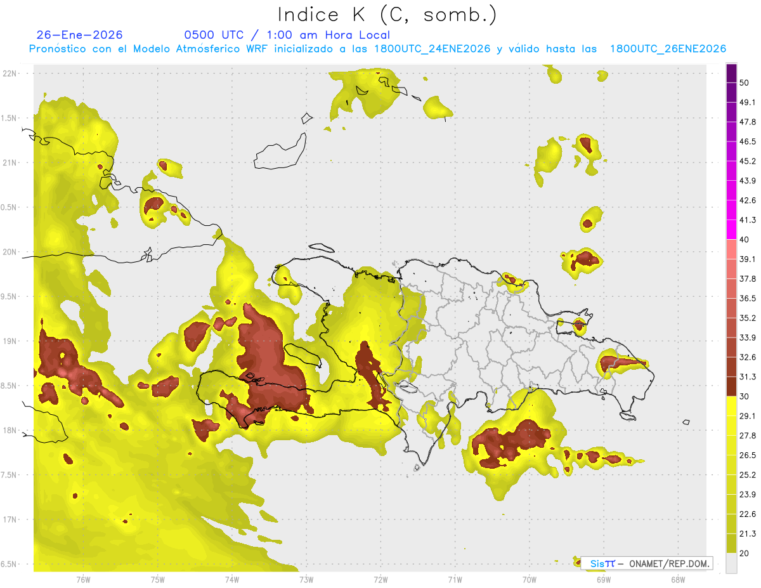The height and width of the screenshot is (588, 761).
Task: Click the legend value "31.3"
Action: point(748,377)
